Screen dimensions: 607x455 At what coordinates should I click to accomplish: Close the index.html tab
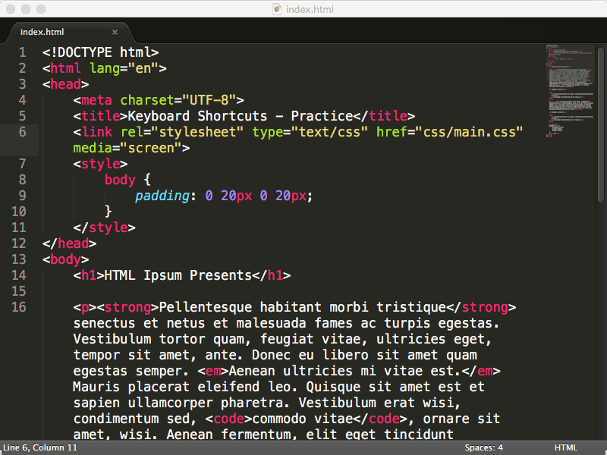click(x=115, y=32)
